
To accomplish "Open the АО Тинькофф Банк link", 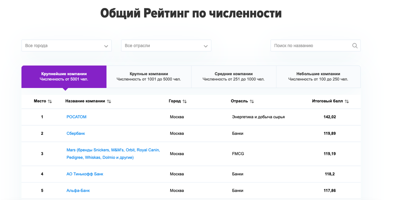I will tap(85, 174).
